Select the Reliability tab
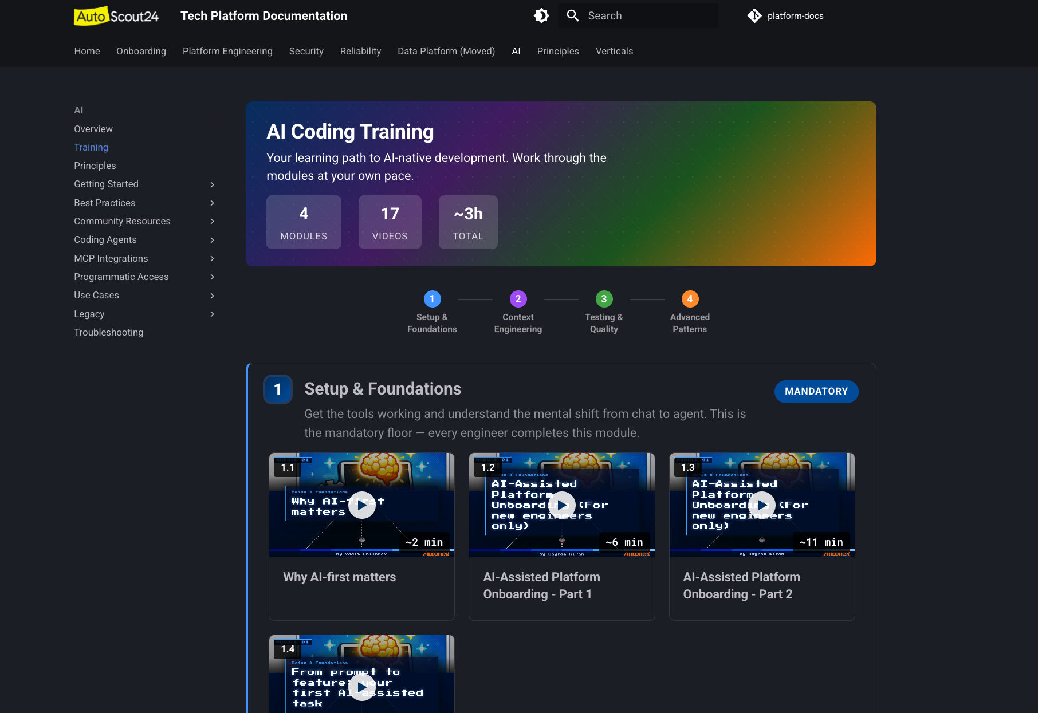This screenshot has width=1038, height=713. [360, 51]
